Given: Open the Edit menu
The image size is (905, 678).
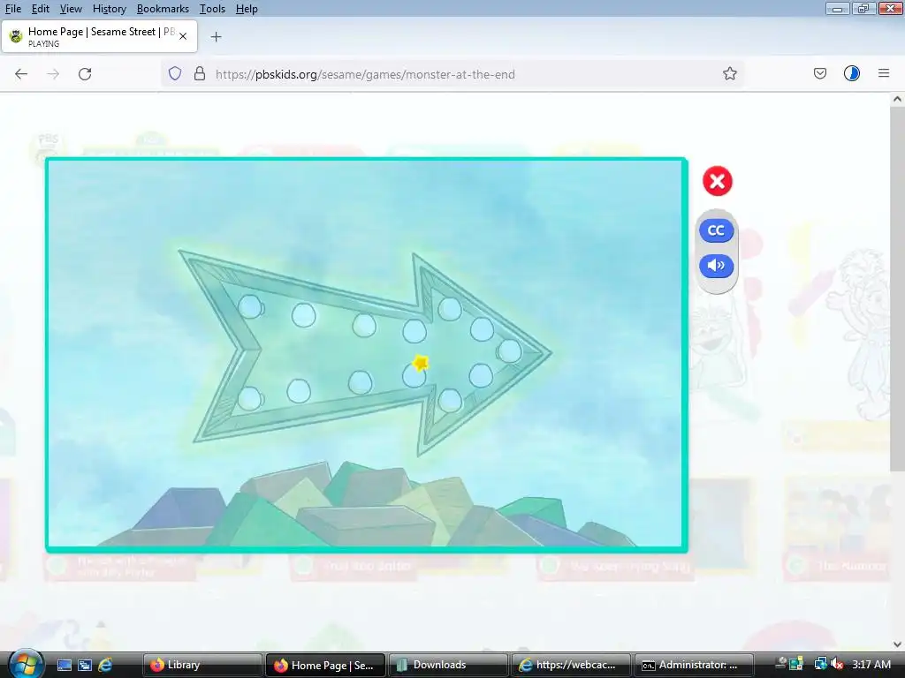Looking at the screenshot, I should coord(40,9).
